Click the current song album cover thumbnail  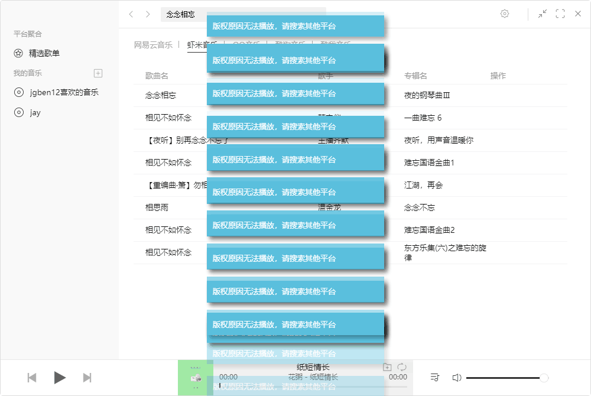(x=196, y=378)
